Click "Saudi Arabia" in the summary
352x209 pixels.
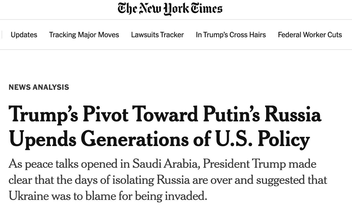click(x=165, y=164)
